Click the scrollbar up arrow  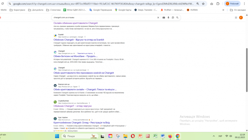tap(247, 15)
